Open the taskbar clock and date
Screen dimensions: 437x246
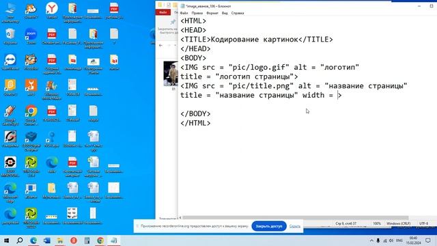tap(414, 241)
